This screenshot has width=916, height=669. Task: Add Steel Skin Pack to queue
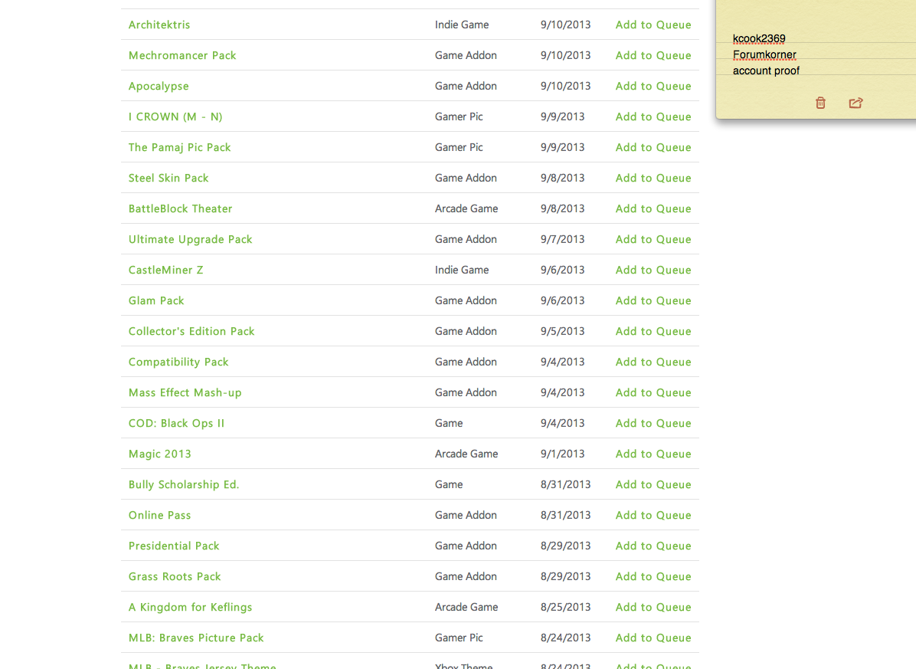(653, 179)
